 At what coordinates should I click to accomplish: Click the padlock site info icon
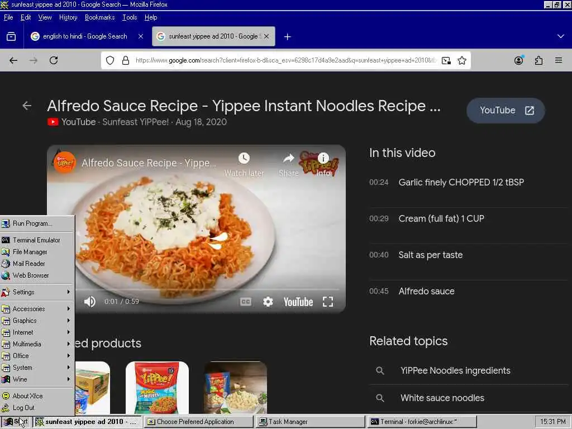126,60
